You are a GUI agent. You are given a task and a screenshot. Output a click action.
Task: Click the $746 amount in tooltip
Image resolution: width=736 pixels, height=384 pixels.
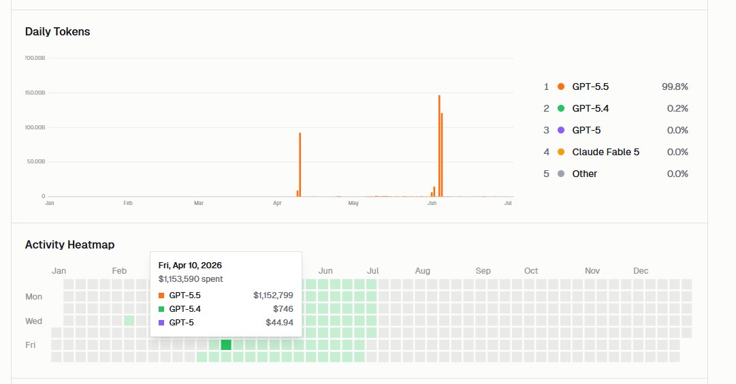coord(283,309)
